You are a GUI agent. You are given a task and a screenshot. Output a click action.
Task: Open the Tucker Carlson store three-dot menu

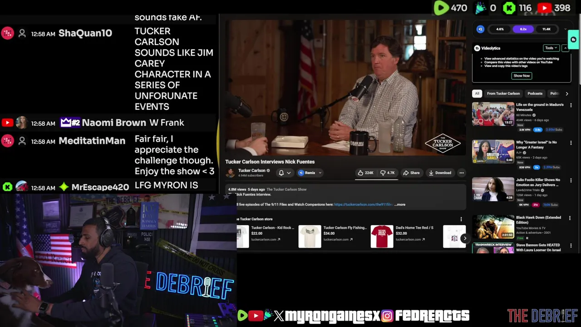click(x=461, y=219)
